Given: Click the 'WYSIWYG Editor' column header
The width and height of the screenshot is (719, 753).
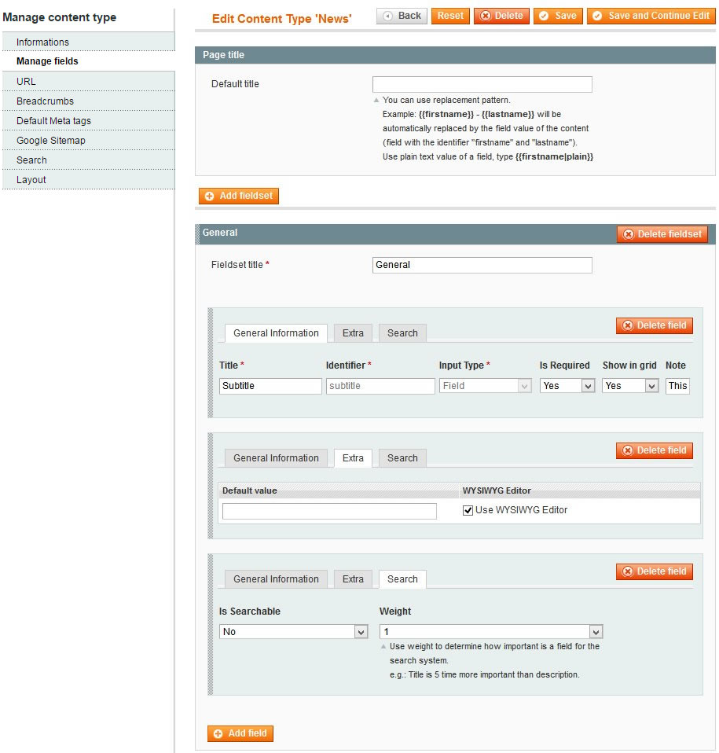Looking at the screenshot, I should [x=497, y=490].
